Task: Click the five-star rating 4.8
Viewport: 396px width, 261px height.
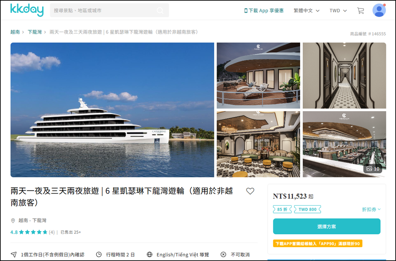Action: pyautogui.click(x=33, y=232)
